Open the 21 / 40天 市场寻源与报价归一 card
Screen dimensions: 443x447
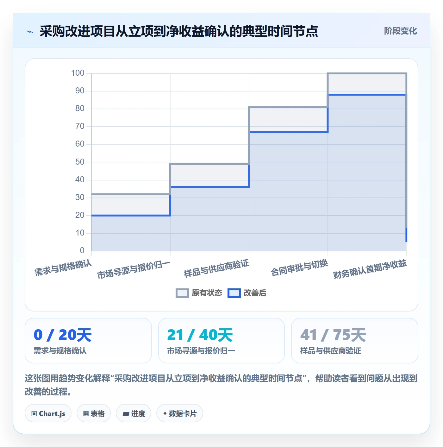tap(221, 341)
